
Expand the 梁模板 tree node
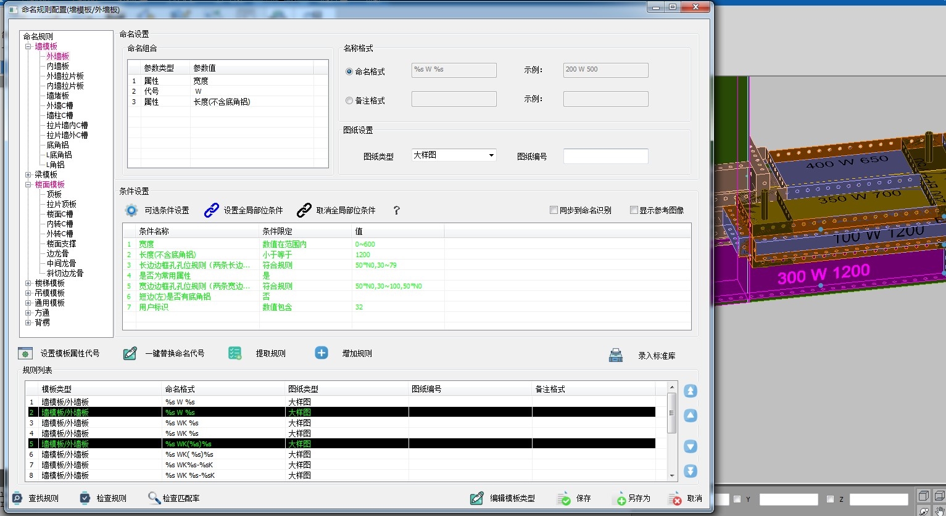[28, 175]
